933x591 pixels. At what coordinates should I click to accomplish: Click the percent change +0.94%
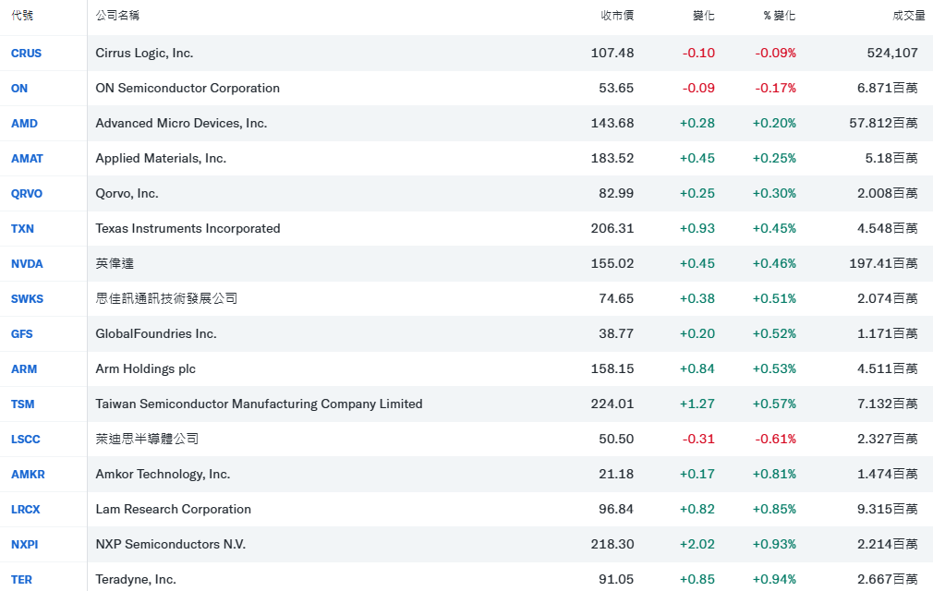pyautogui.click(x=774, y=579)
